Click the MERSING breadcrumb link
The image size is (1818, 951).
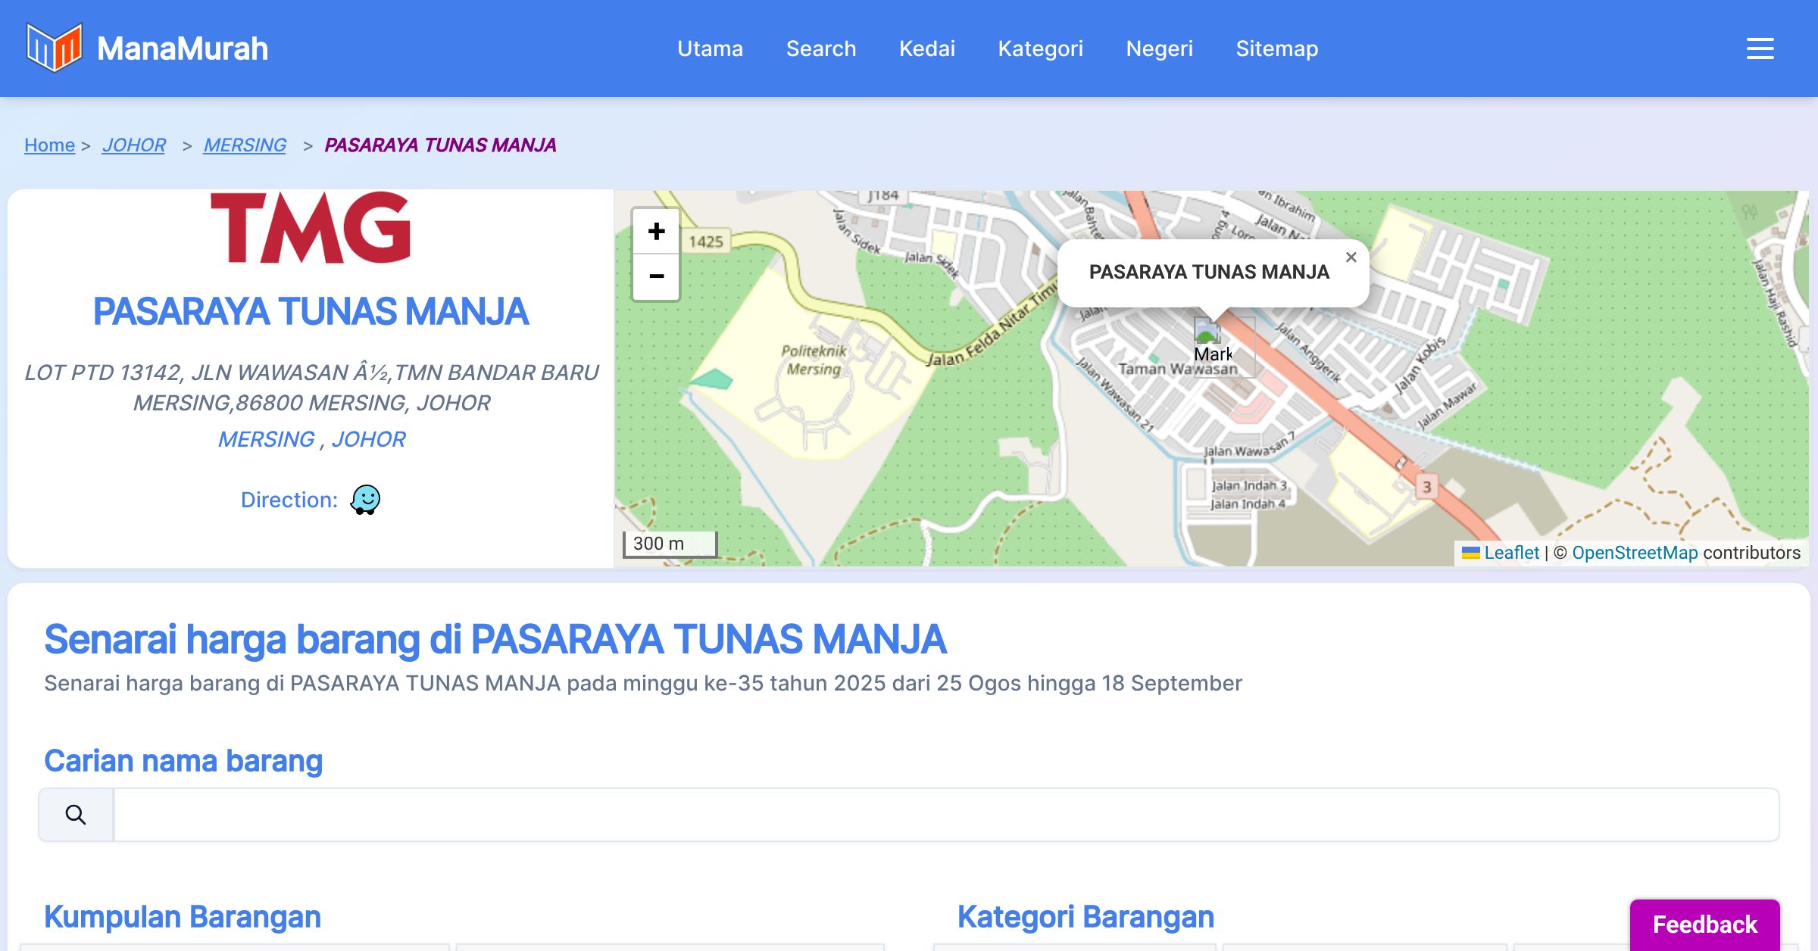click(x=245, y=145)
